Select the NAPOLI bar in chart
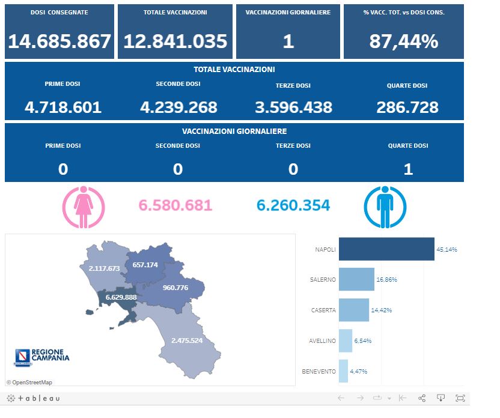The height and width of the screenshot is (418, 500). [386, 249]
